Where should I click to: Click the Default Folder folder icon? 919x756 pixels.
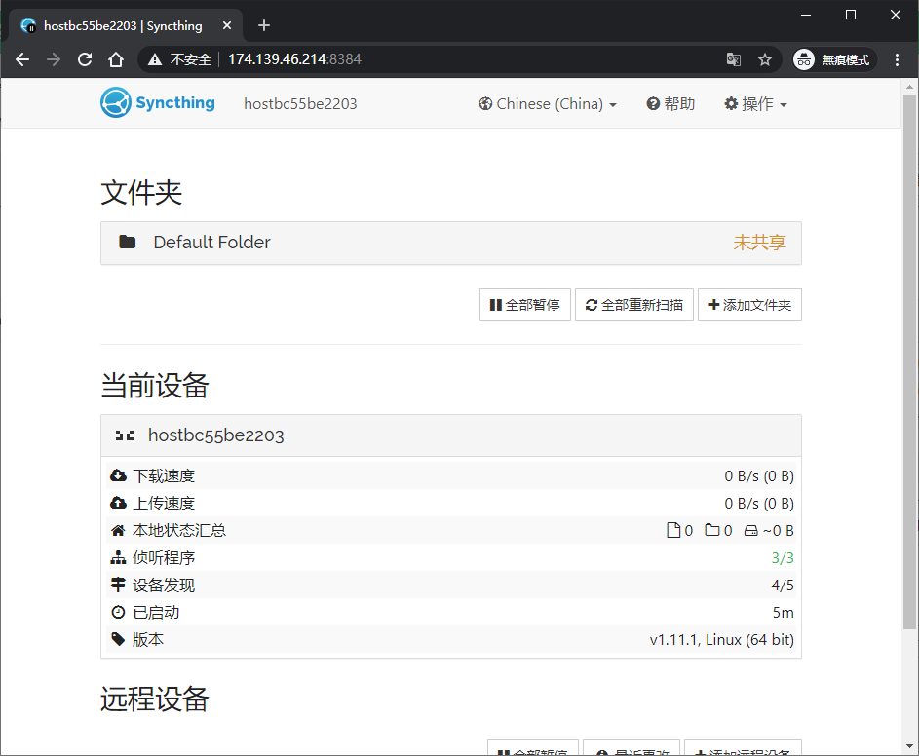pyautogui.click(x=128, y=242)
